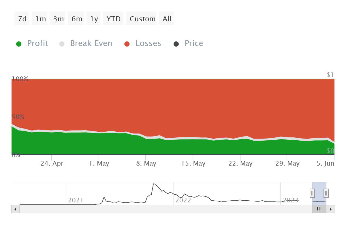Select the 1y time range

(x=93, y=18)
